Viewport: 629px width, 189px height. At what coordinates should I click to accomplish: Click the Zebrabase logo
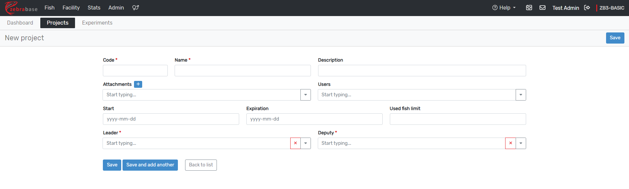21,8
